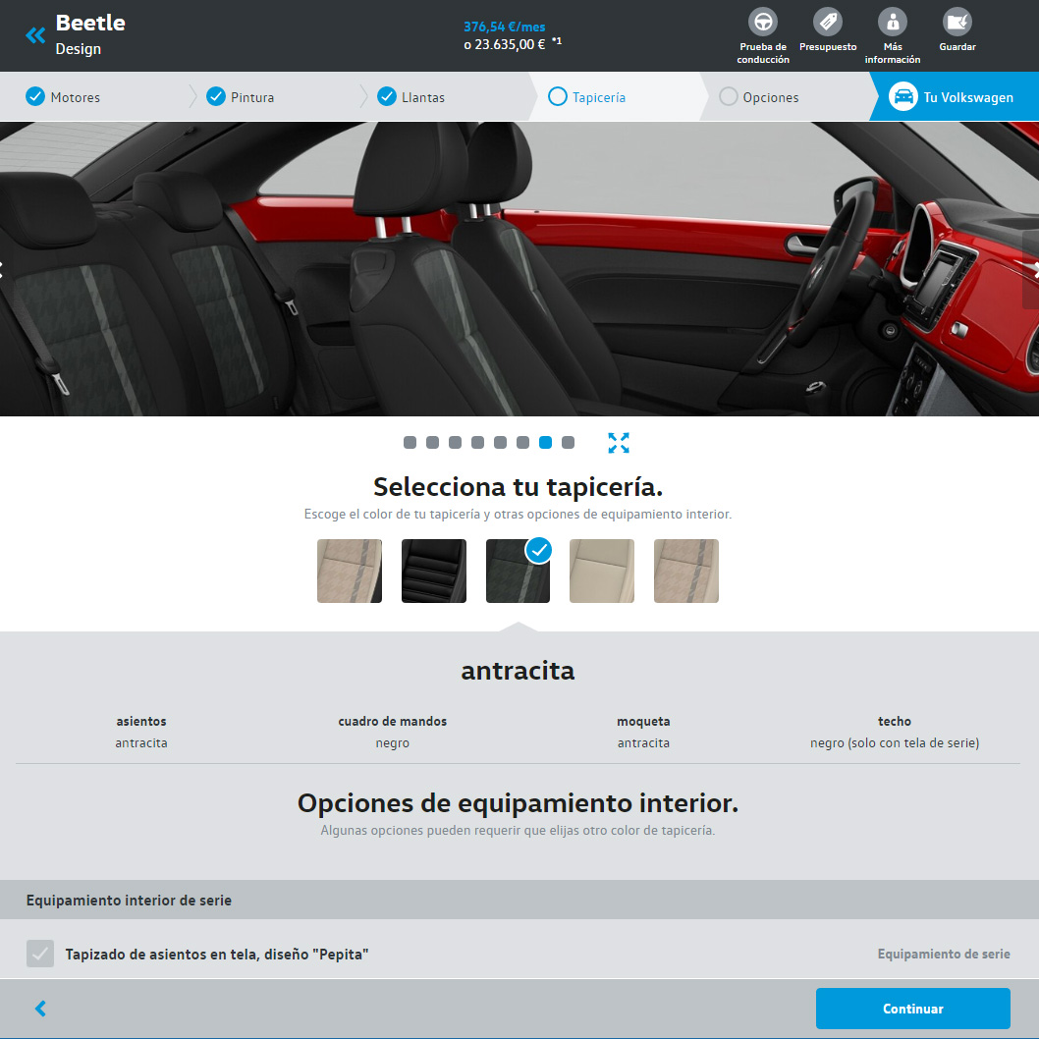Click the Selecciona tu tapicería heading
1039x1039 pixels.
coord(519,487)
